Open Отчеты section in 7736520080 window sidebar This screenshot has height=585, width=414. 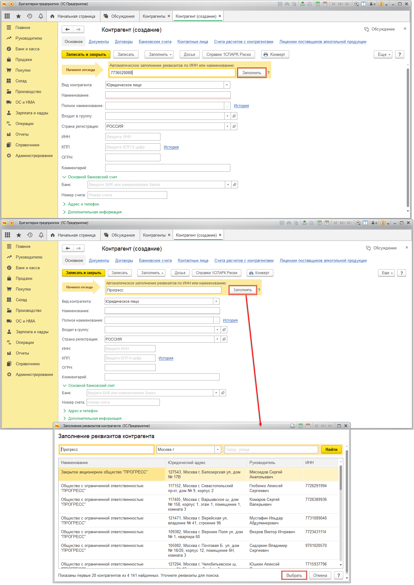coord(22,134)
